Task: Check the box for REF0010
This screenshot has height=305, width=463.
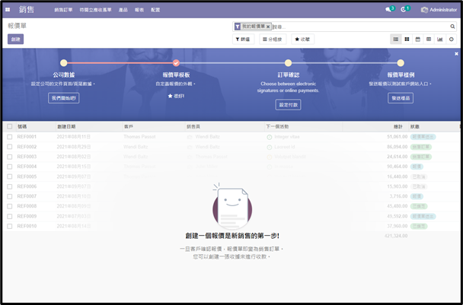Action: pyautogui.click(x=10, y=226)
